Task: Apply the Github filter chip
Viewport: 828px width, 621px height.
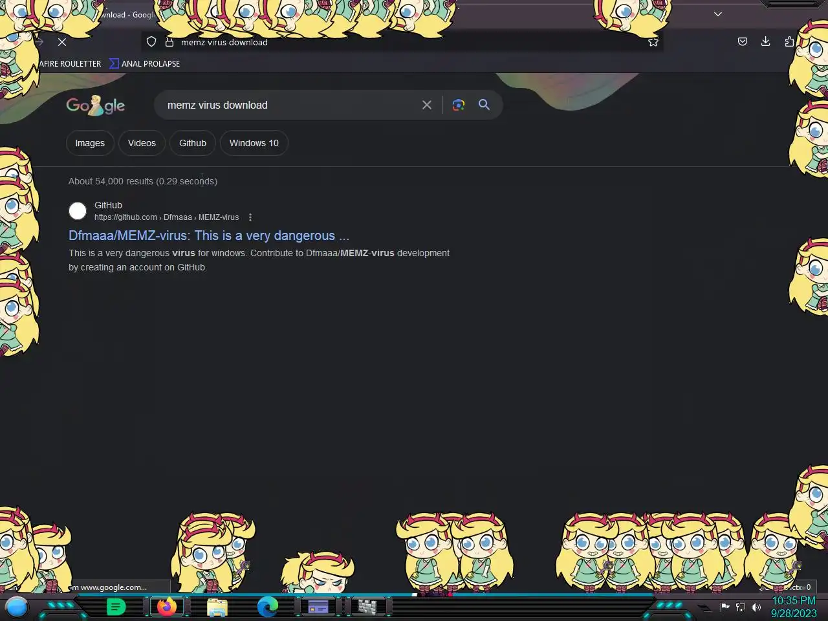Action: tap(193, 143)
